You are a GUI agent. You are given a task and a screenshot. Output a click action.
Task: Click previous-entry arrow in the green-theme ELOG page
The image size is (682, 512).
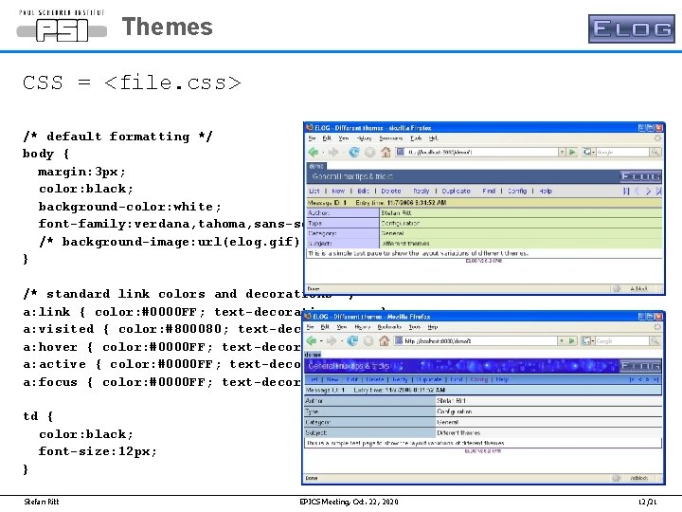[x=637, y=192]
